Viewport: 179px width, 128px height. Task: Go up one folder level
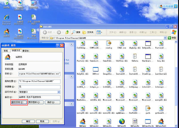pos(67,32)
